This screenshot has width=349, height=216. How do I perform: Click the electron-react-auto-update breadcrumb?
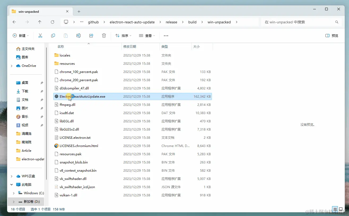pyautogui.click(x=132, y=22)
